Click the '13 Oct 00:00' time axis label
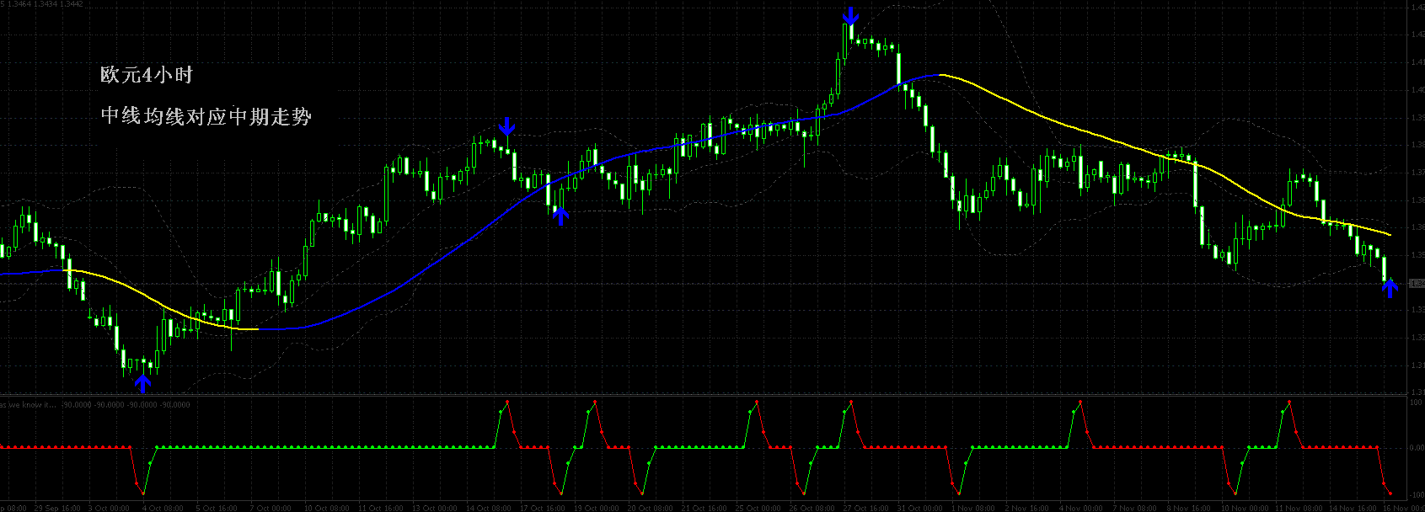The height and width of the screenshot is (512, 1425). [434, 508]
